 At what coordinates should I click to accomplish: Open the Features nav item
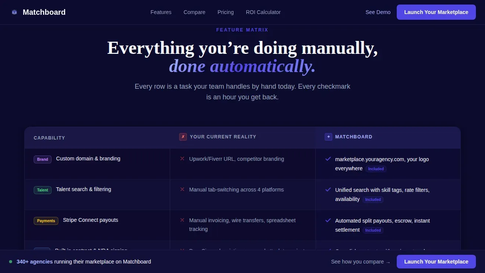click(x=161, y=12)
